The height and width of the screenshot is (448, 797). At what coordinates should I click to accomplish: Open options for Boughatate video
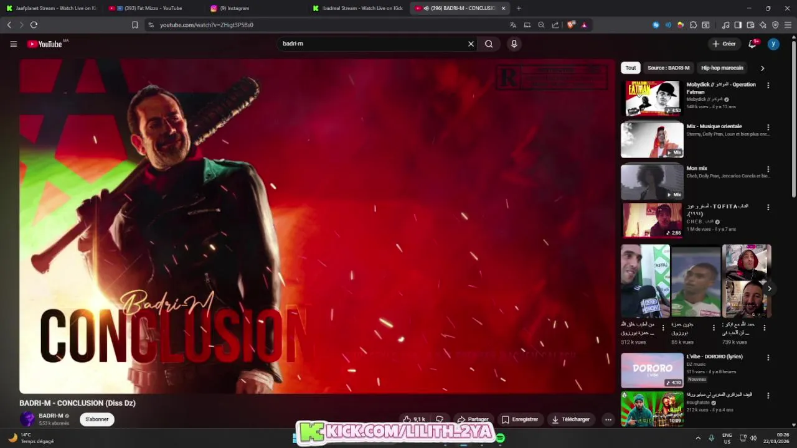point(768,396)
